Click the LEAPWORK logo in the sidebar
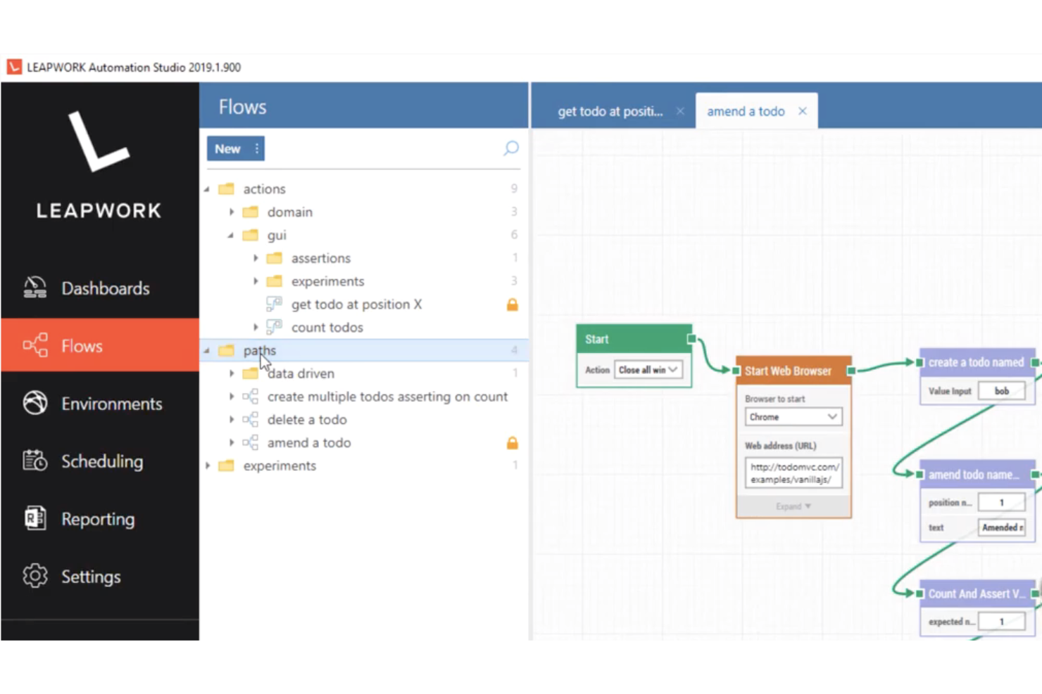 point(99,166)
